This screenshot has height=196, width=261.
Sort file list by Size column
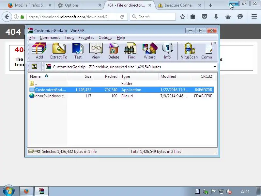[x=80, y=76]
